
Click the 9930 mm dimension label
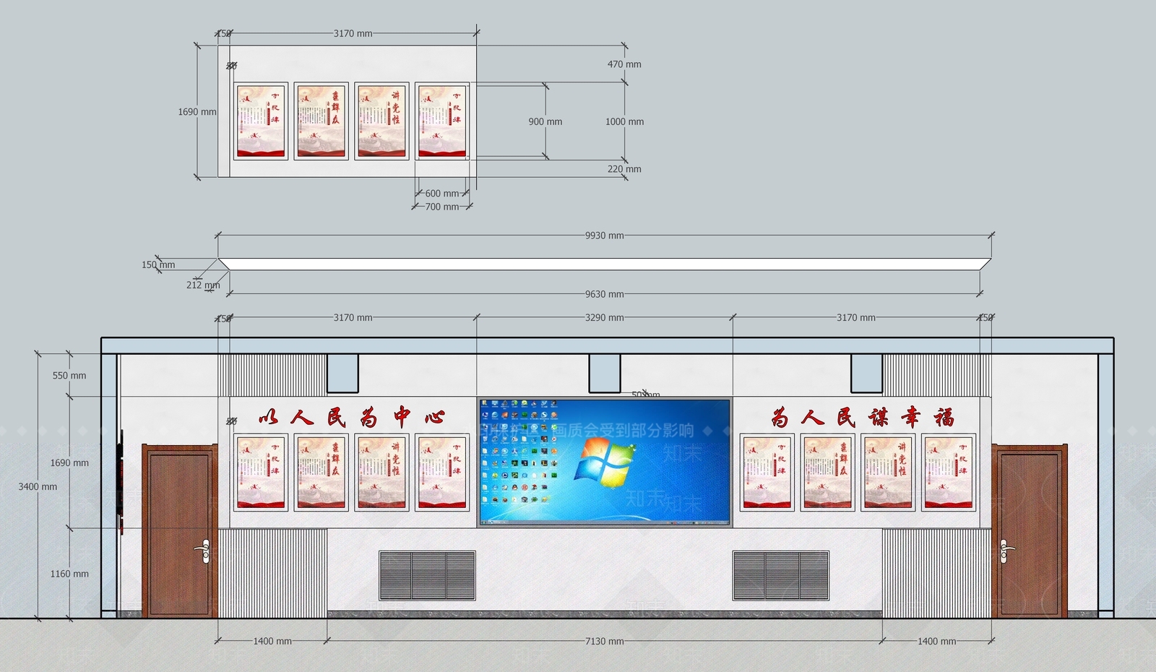(604, 236)
